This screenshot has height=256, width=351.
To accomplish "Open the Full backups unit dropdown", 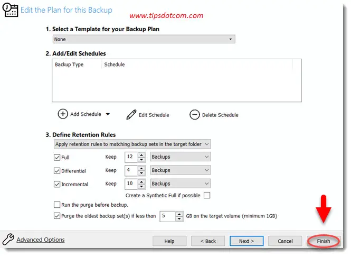I will (x=180, y=157).
